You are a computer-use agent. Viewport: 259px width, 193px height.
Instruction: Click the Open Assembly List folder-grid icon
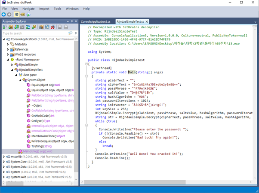point(41,27)
